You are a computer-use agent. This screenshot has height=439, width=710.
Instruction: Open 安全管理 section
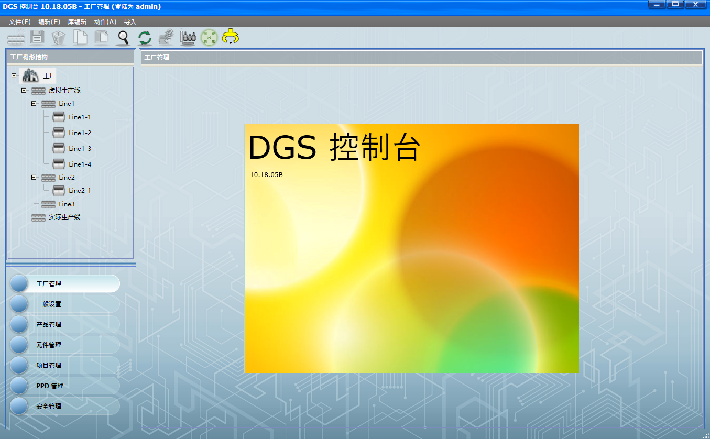pos(65,406)
